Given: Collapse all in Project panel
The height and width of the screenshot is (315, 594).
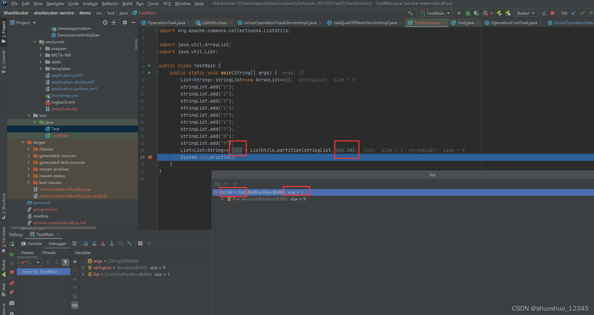Looking at the screenshot, I should (114, 22).
